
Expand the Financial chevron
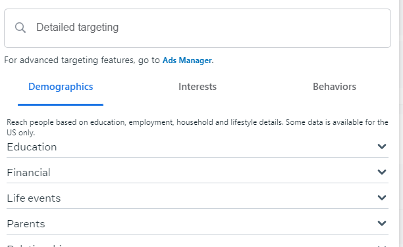(x=382, y=172)
